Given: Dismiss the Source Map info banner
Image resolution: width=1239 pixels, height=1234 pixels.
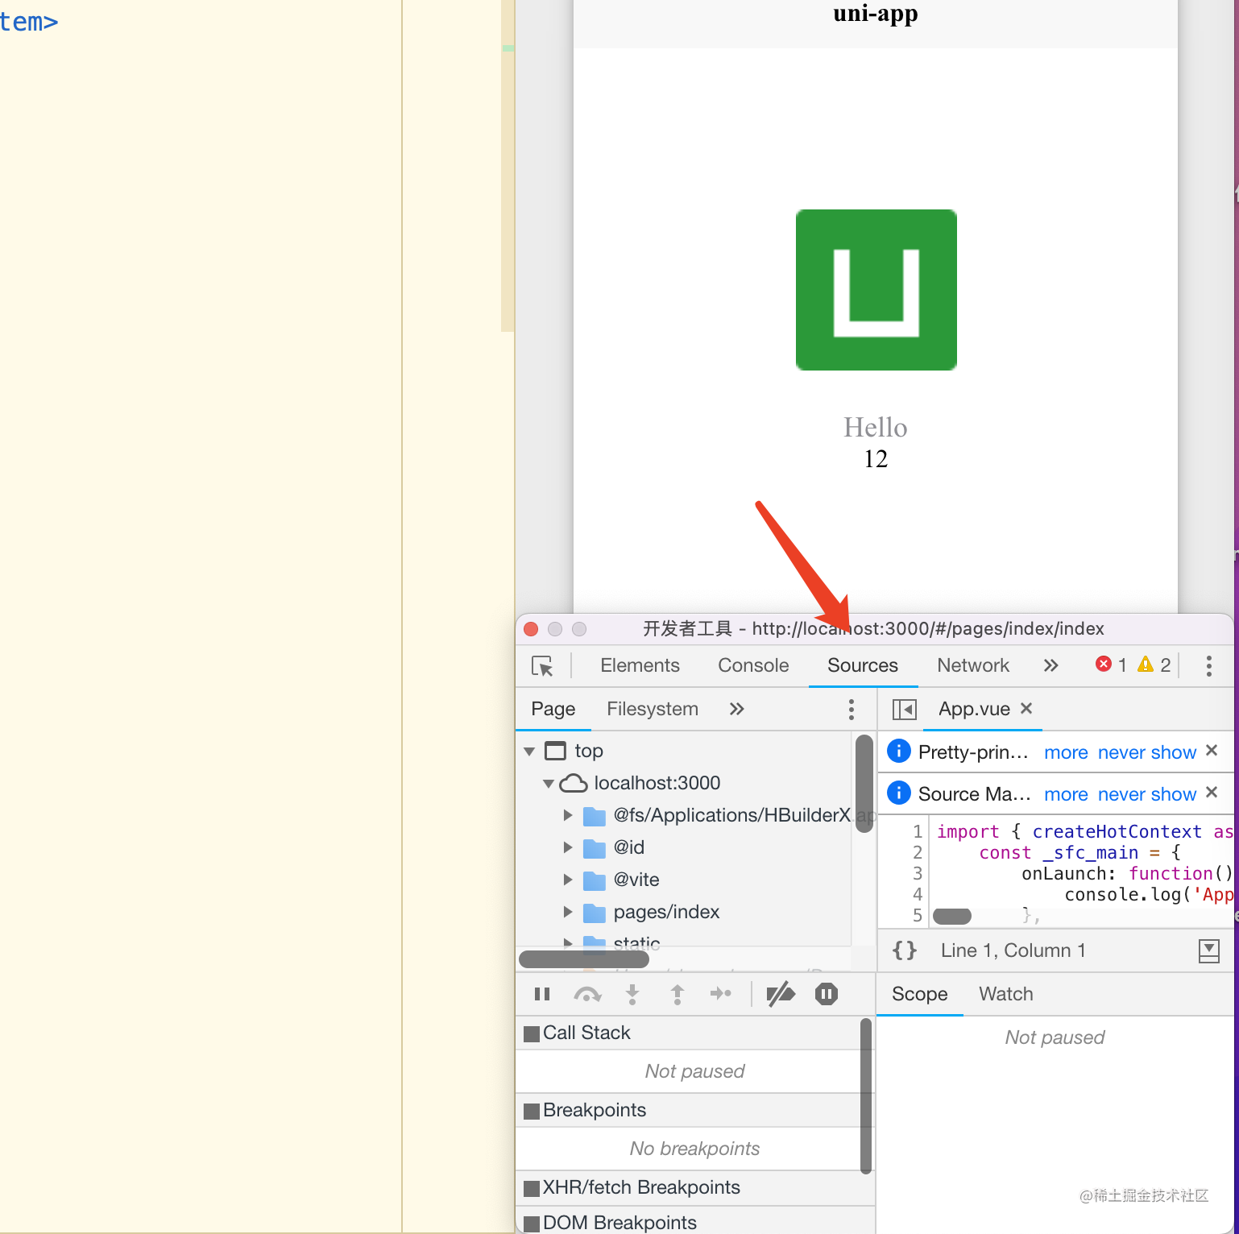Looking at the screenshot, I should click(x=1211, y=793).
